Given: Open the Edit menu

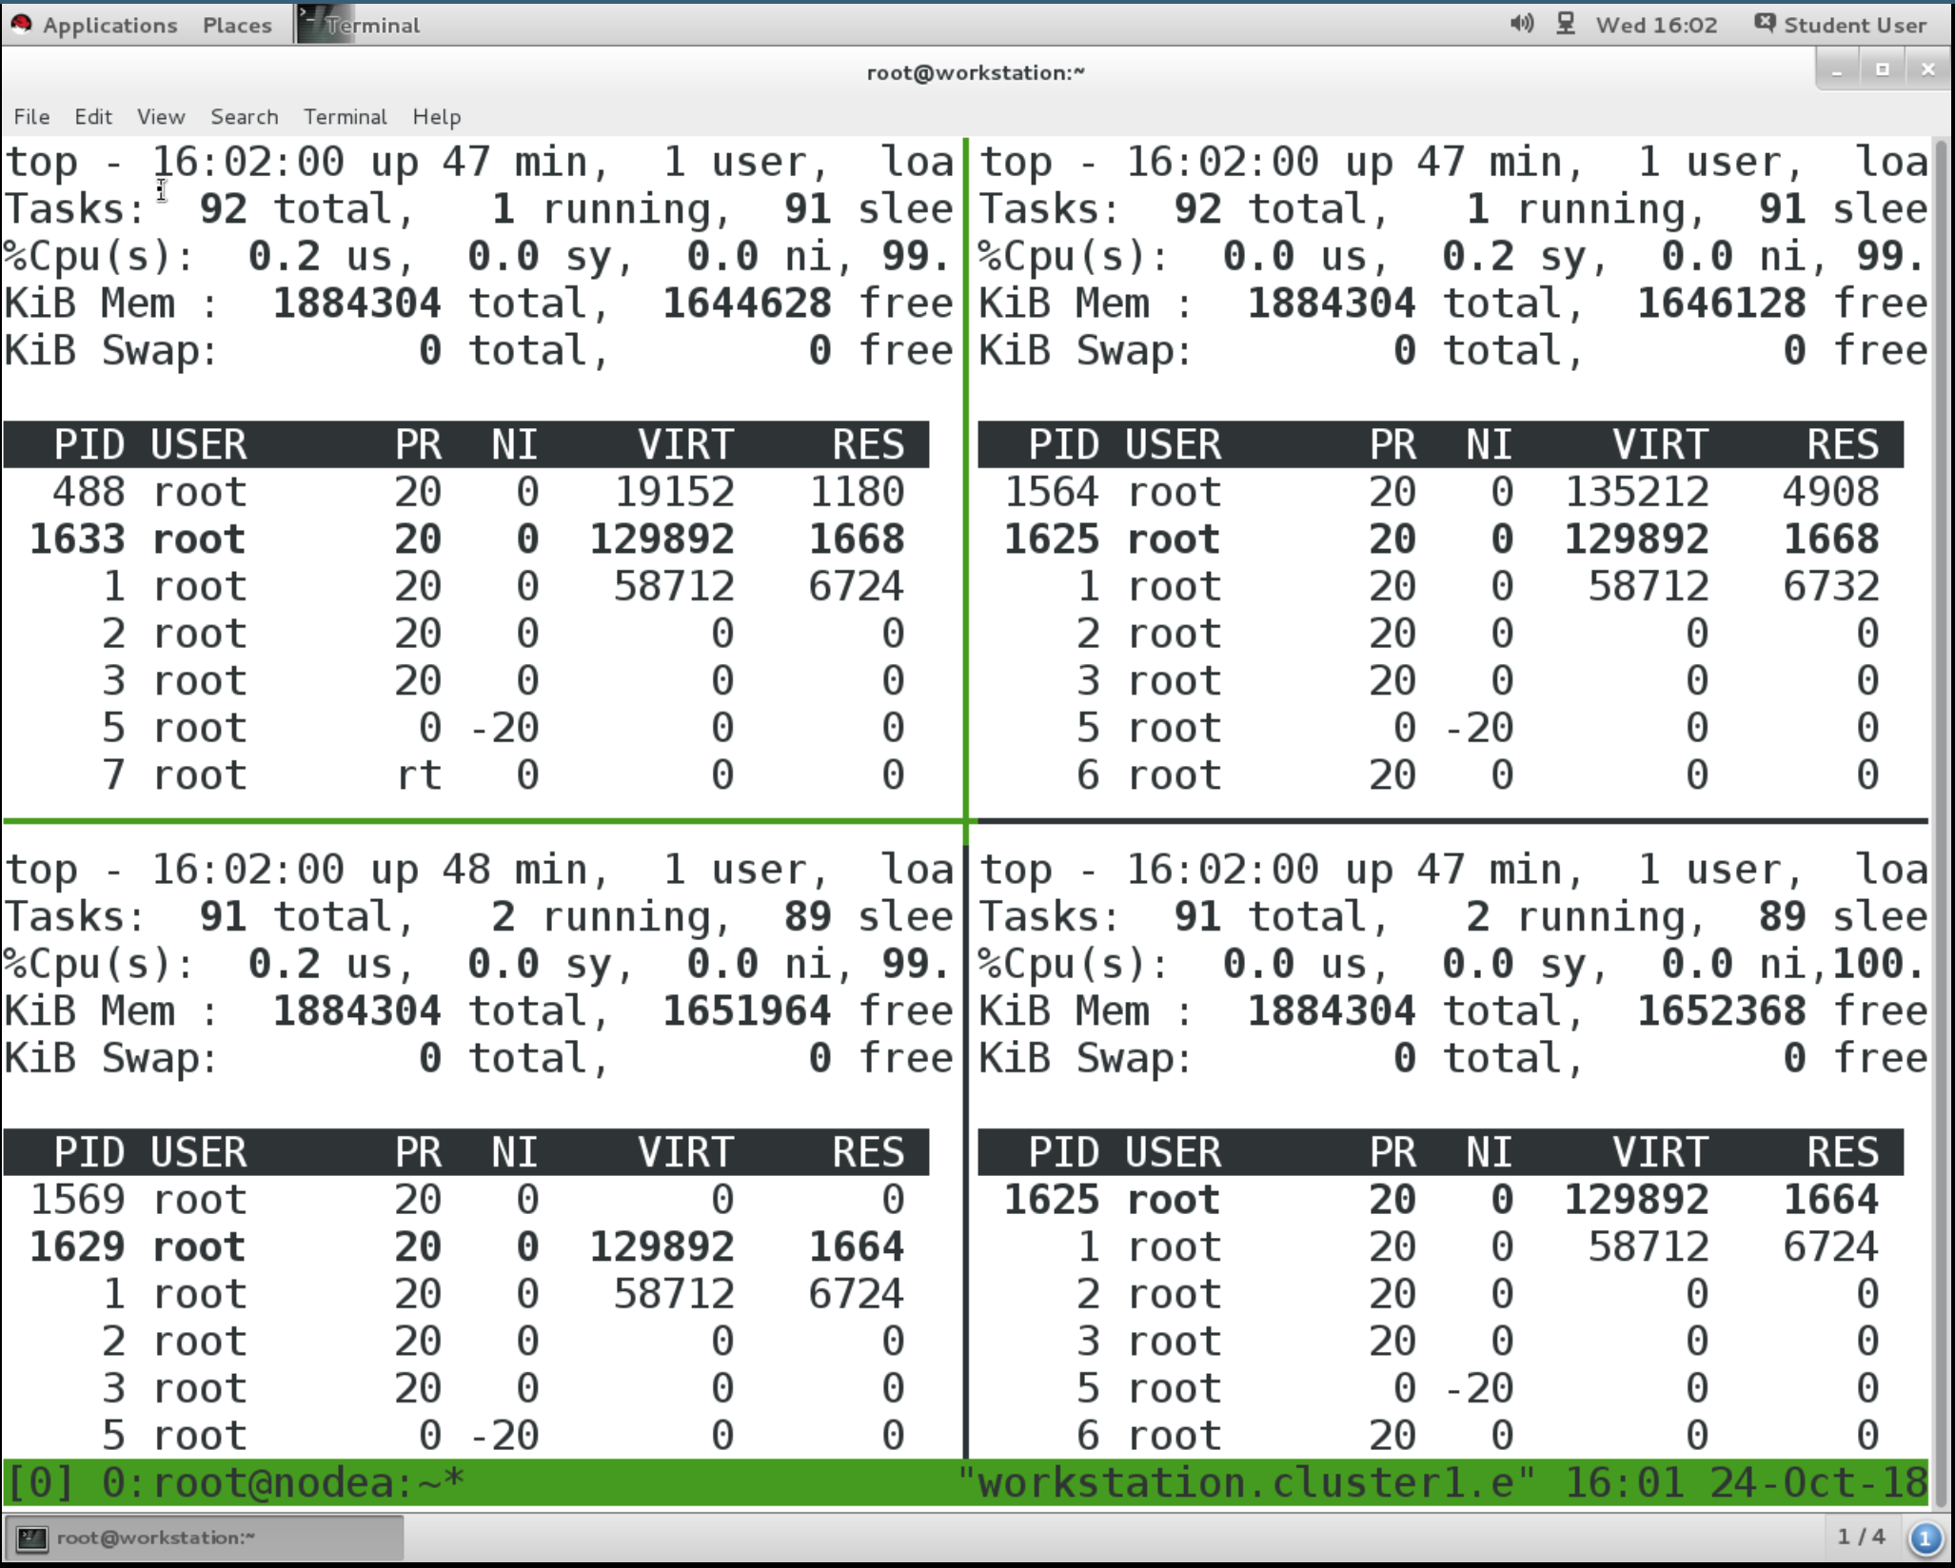Looking at the screenshot, I should pyautogui.click(x=93, y=116).
